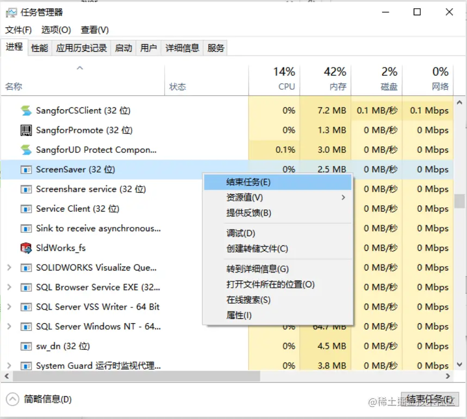The width and height of the screenshot is (467, 419).
Task: Choose 打开文件所在的位置(O) in context menu
Action: 278,284
